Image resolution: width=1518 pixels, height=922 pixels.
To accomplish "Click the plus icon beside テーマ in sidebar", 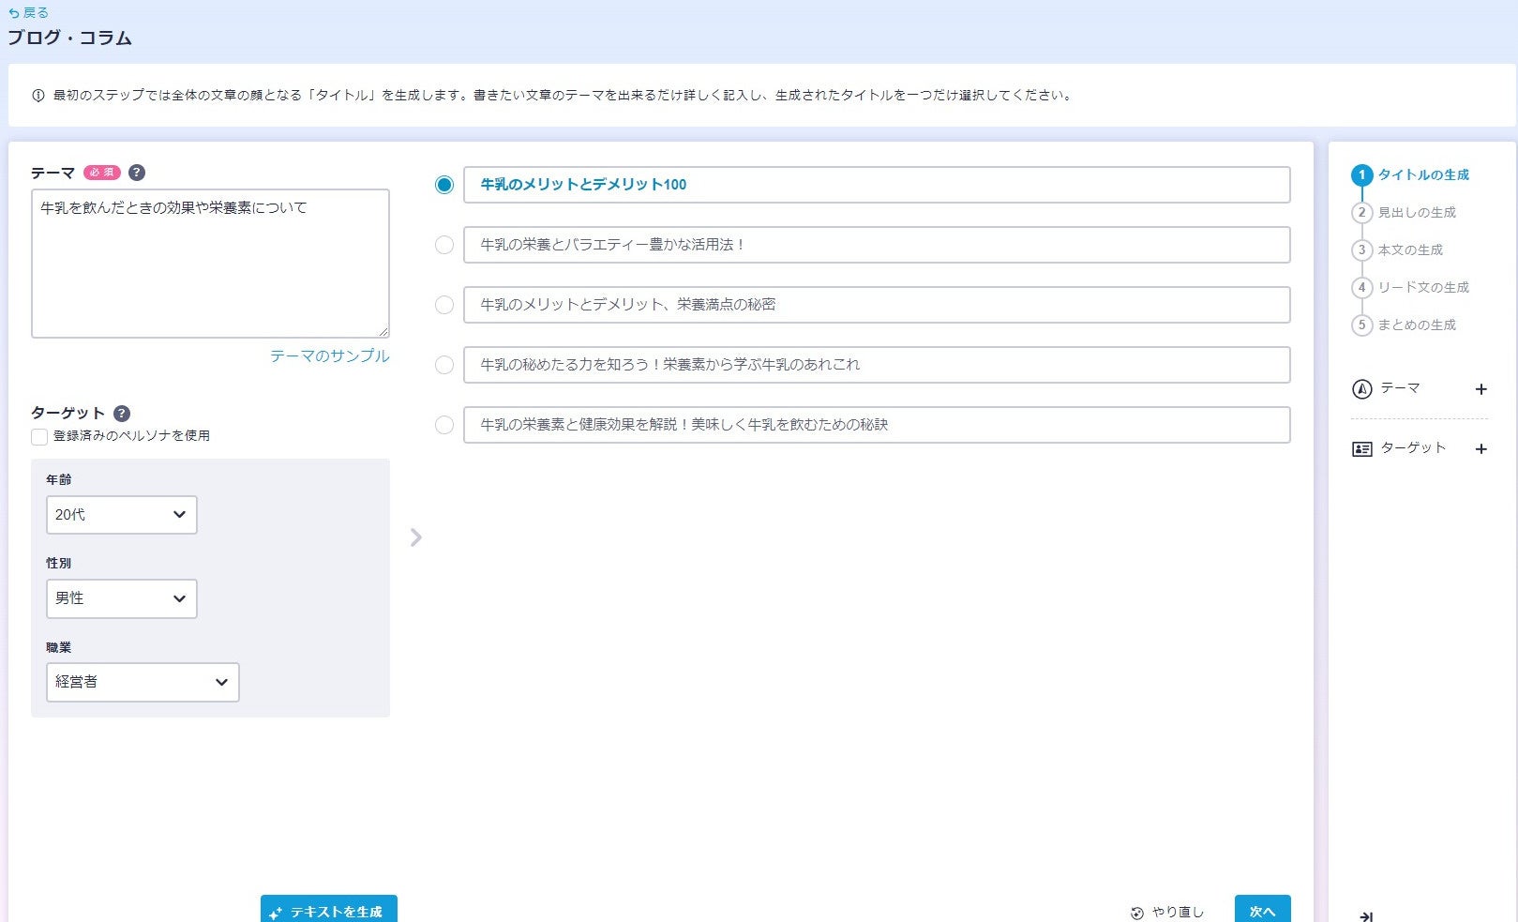I will [1481, 389].
